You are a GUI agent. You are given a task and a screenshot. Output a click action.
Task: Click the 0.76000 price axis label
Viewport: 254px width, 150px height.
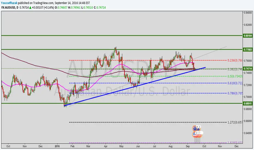click(x=248, y=61)
